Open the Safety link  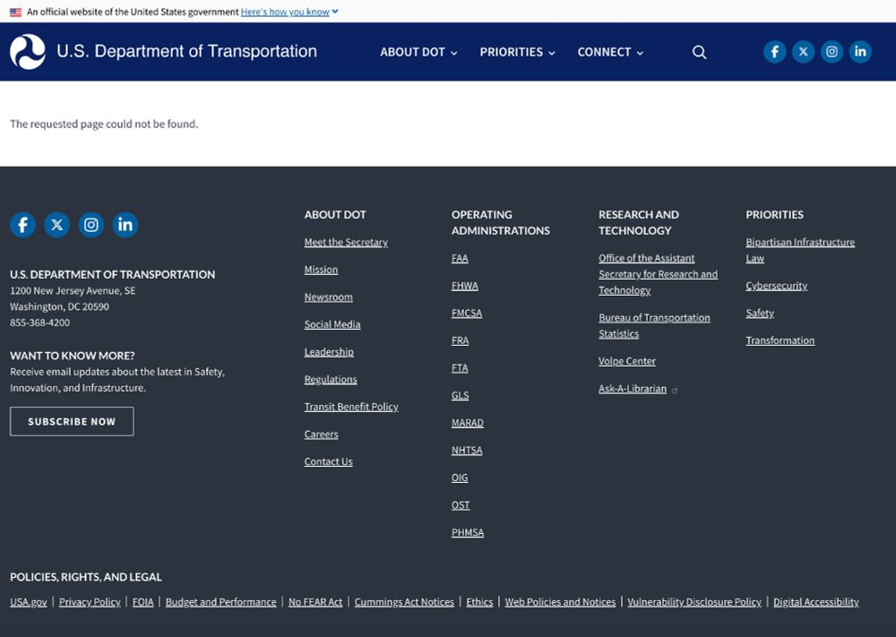point(760,313)
